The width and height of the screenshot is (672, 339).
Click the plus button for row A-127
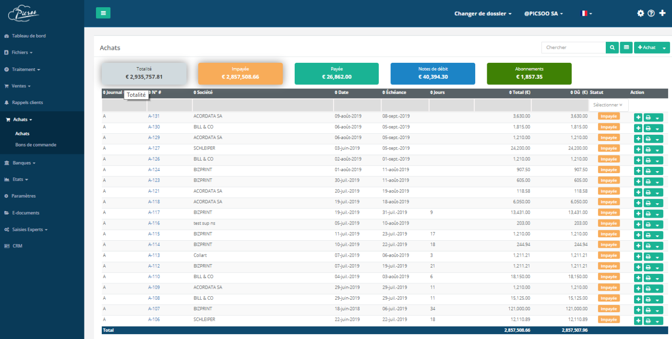tap(638, 150)
